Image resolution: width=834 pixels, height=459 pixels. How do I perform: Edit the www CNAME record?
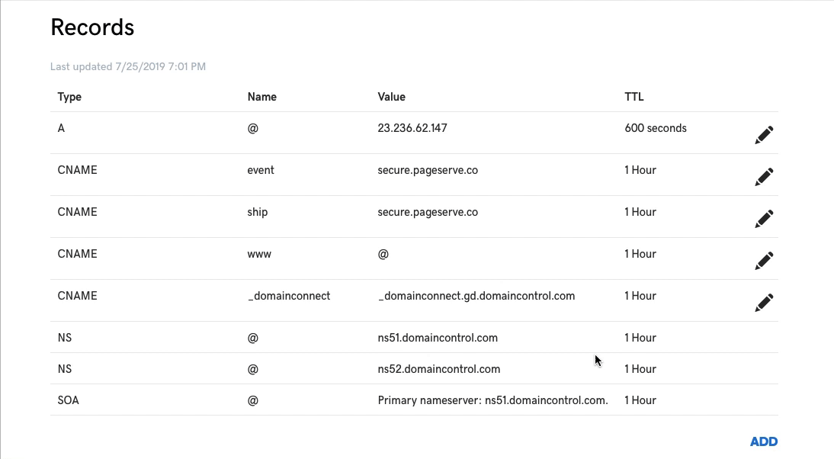click(764, 261)
